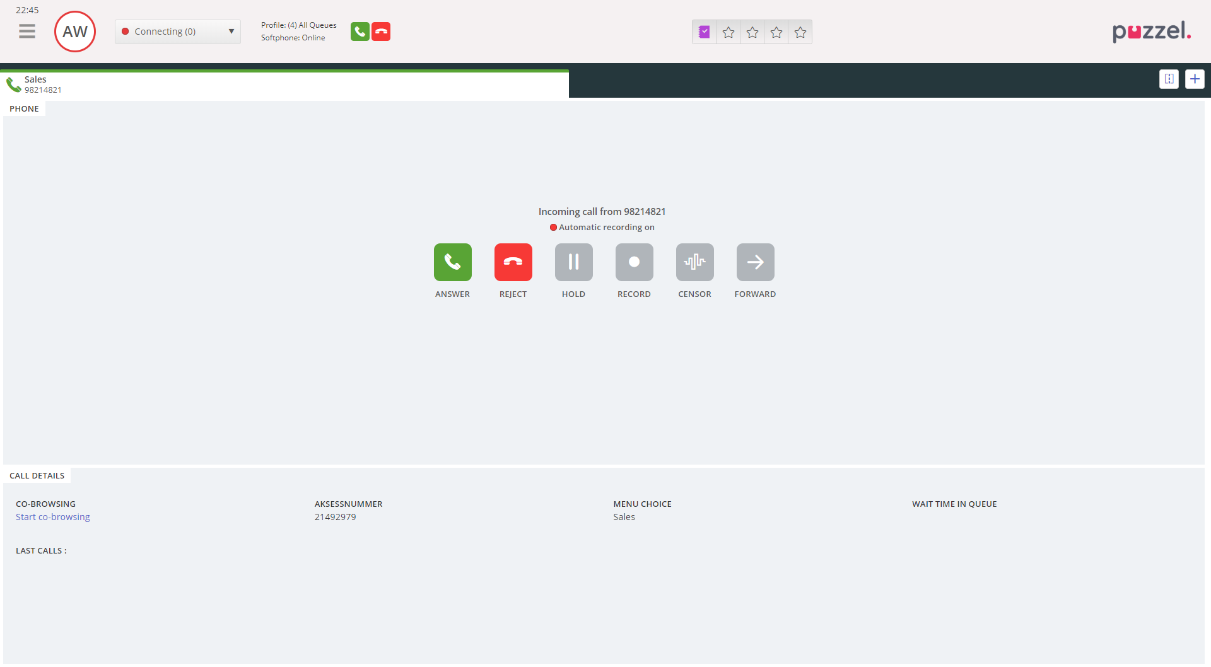
Task: Toggle call recording with Record button
Action: click(x=634, y=262)
